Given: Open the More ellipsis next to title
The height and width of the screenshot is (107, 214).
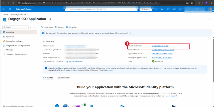Looking at the screenshot, I should point(55,19).
